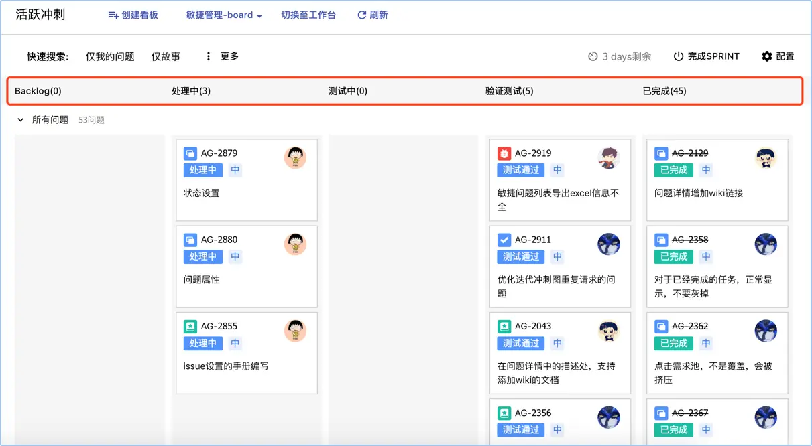Open completed issue AG-2358
The width and height of the screenshot is (812, 446).
[690, 240]
